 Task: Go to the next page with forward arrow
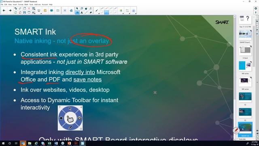point(10,11)
